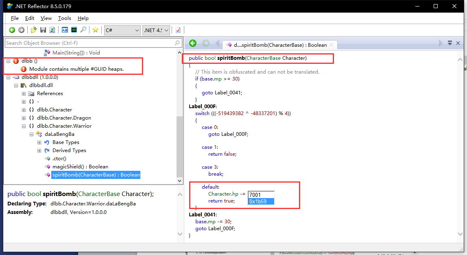
Task: Select the spiritBomb(CharacterBase) : Boolean tree item
Action: coord(96,175)
